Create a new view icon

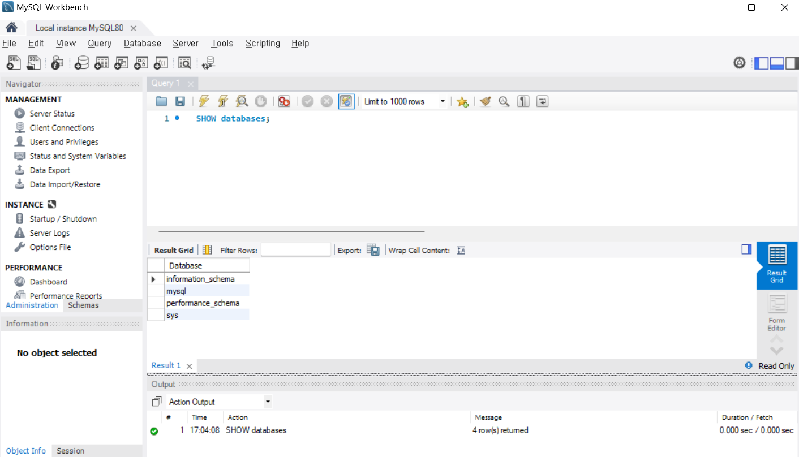tap(121, 63)
